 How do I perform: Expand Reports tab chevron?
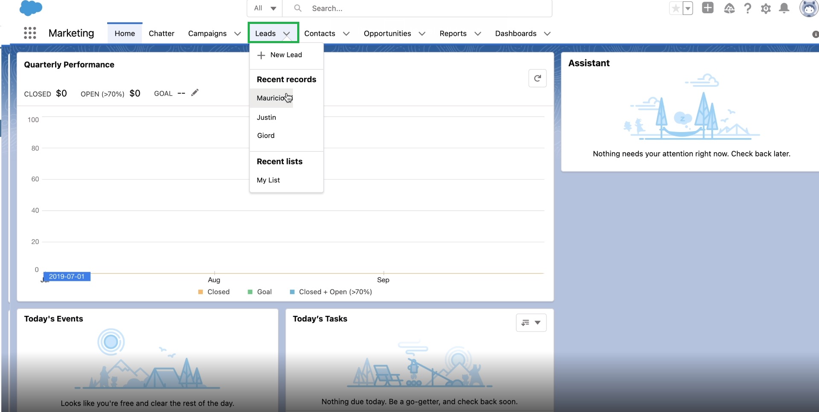point(478,34)
